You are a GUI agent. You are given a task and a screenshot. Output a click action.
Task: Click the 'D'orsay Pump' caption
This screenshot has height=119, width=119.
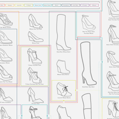36,104
